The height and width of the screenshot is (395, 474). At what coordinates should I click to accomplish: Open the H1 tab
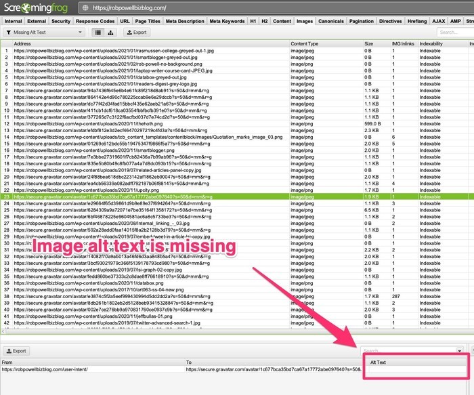(x=253, y=21)
